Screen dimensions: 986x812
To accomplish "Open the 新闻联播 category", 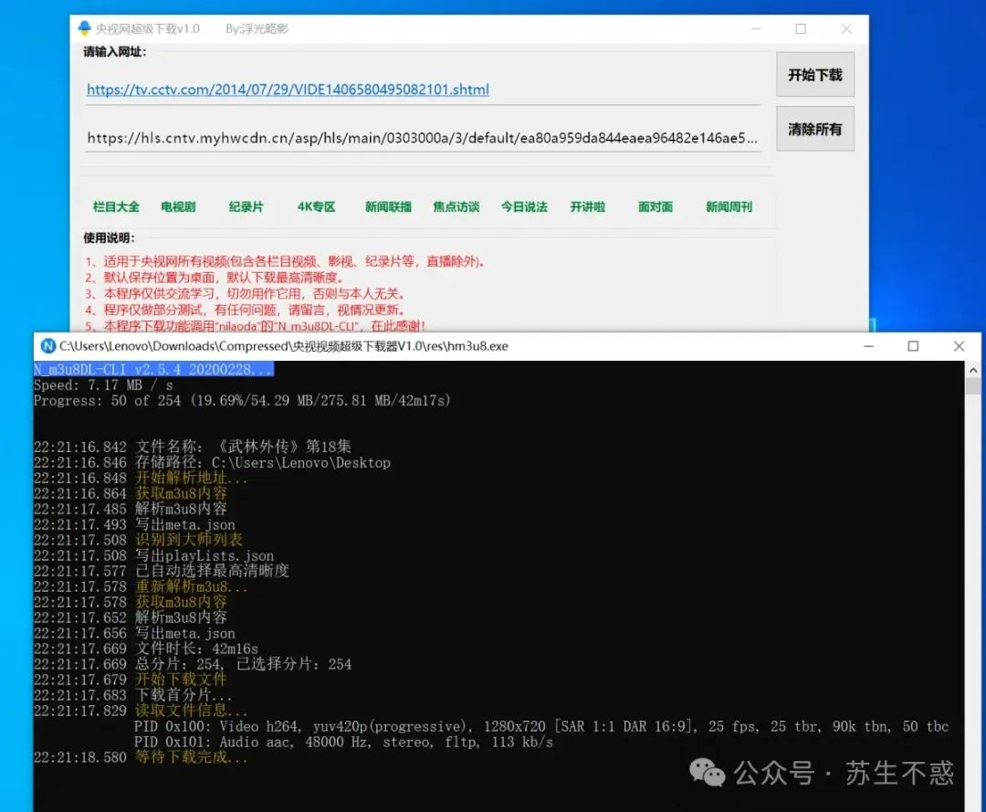I will (x=388, y=207).
